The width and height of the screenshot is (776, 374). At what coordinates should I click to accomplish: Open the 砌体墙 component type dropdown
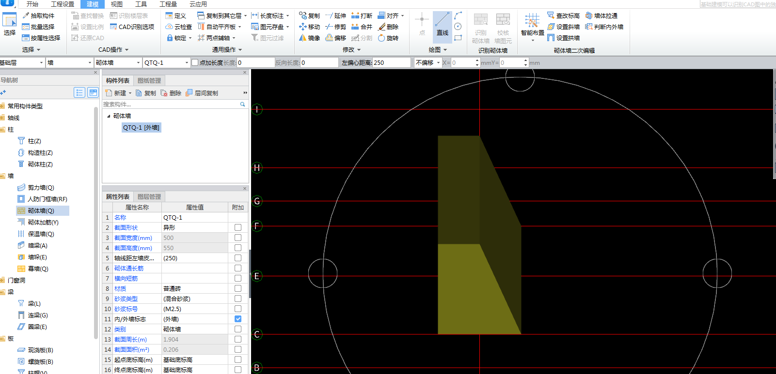(x=118, y=62)
